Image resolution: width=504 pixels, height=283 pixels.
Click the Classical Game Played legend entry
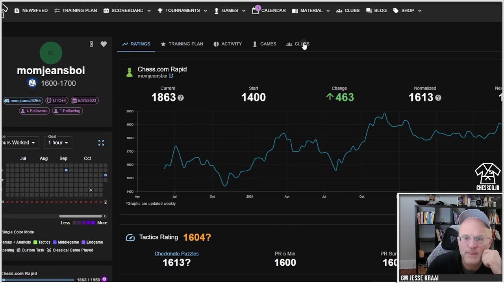point(70,250)
